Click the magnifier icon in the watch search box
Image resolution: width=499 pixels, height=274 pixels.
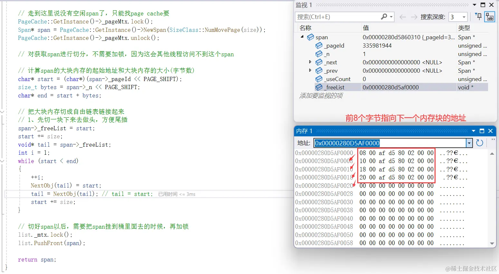click(x=384, y=17)
